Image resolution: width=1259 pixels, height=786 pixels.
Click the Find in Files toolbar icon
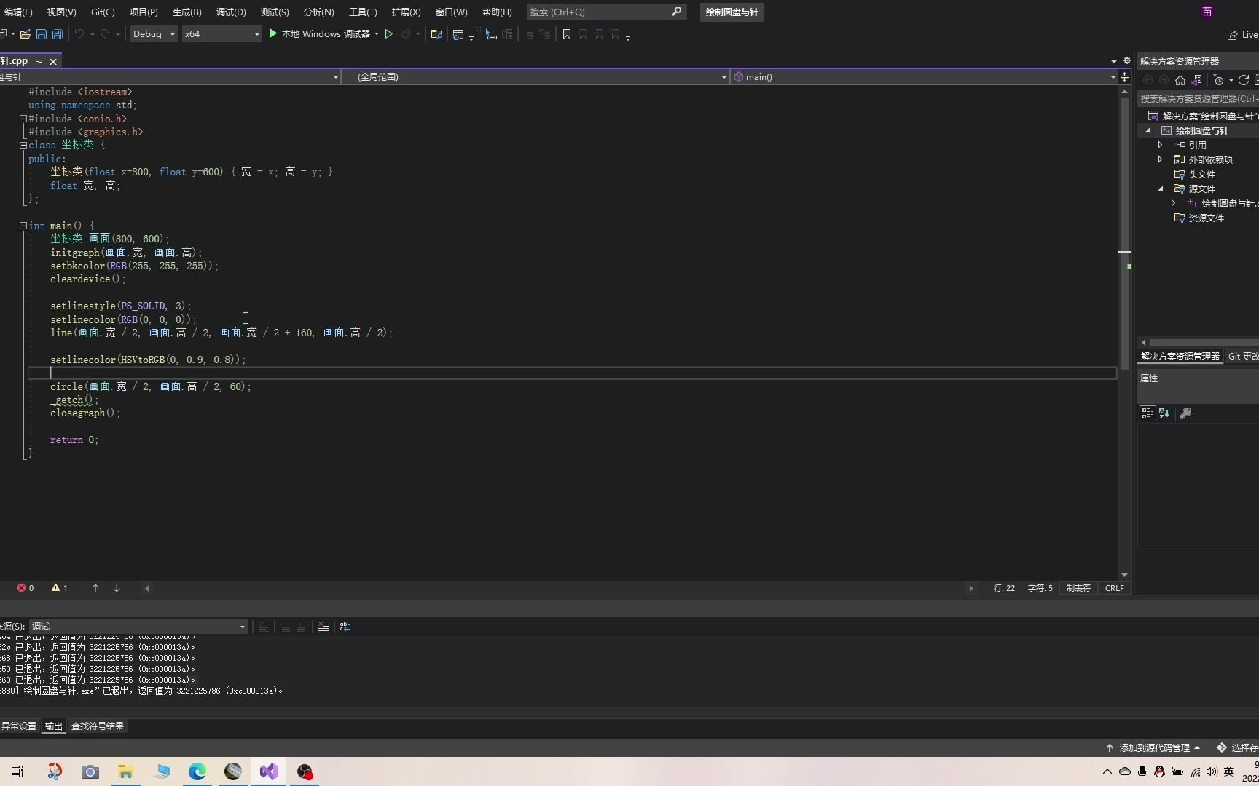point(436,34)
